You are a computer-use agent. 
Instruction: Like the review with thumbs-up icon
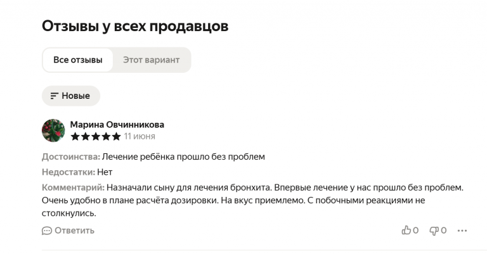pyautogui.click(x=406, y=230)
